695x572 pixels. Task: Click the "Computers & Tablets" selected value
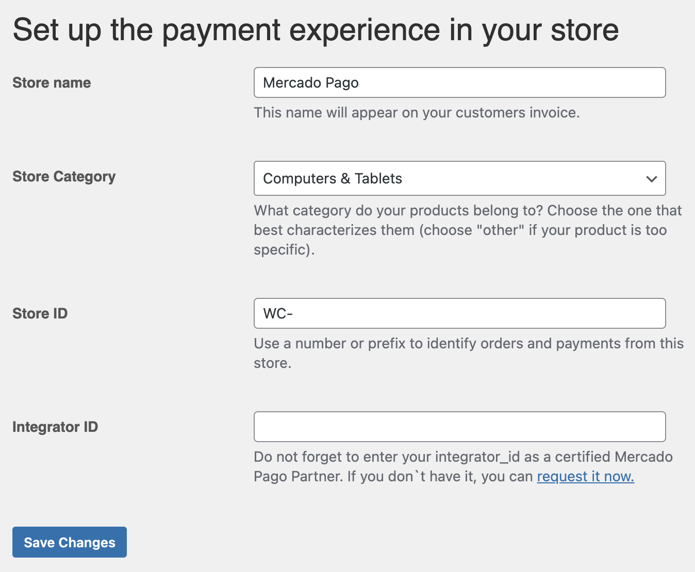tap(333, 179)
